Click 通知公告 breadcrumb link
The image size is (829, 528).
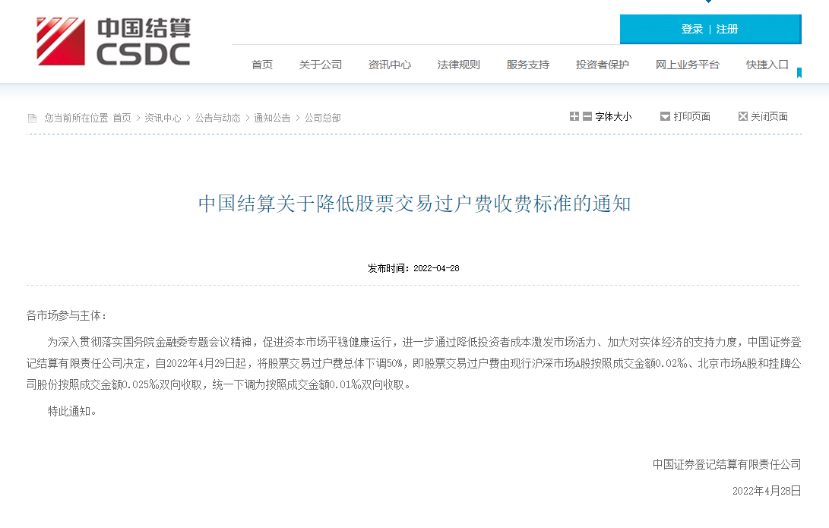[272, 118]
